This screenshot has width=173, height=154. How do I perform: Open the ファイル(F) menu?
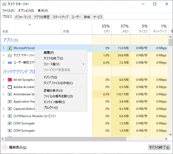pos(8,11)
